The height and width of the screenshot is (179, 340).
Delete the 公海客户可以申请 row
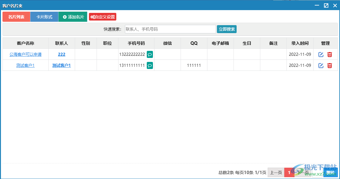330,55
